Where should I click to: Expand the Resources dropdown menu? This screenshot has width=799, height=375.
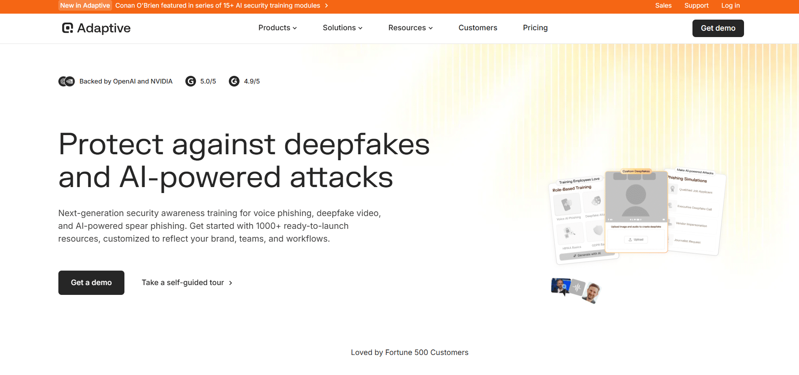point(410,28)
